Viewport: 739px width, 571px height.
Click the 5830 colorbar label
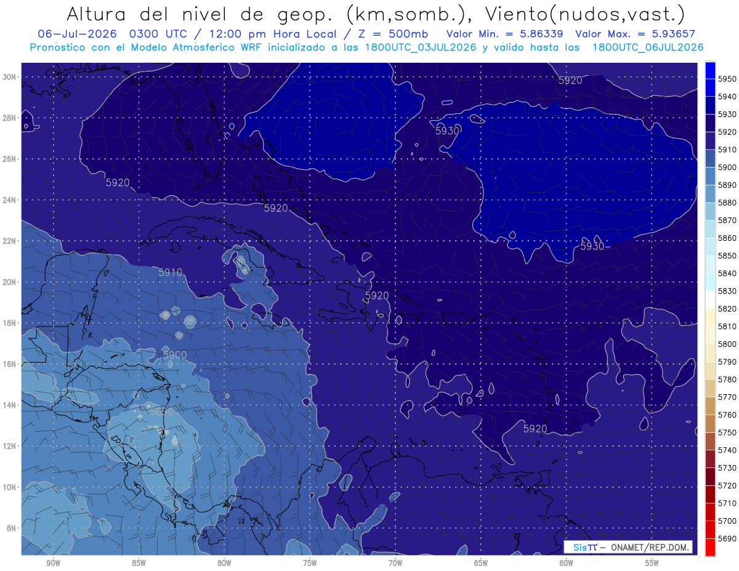727,291
